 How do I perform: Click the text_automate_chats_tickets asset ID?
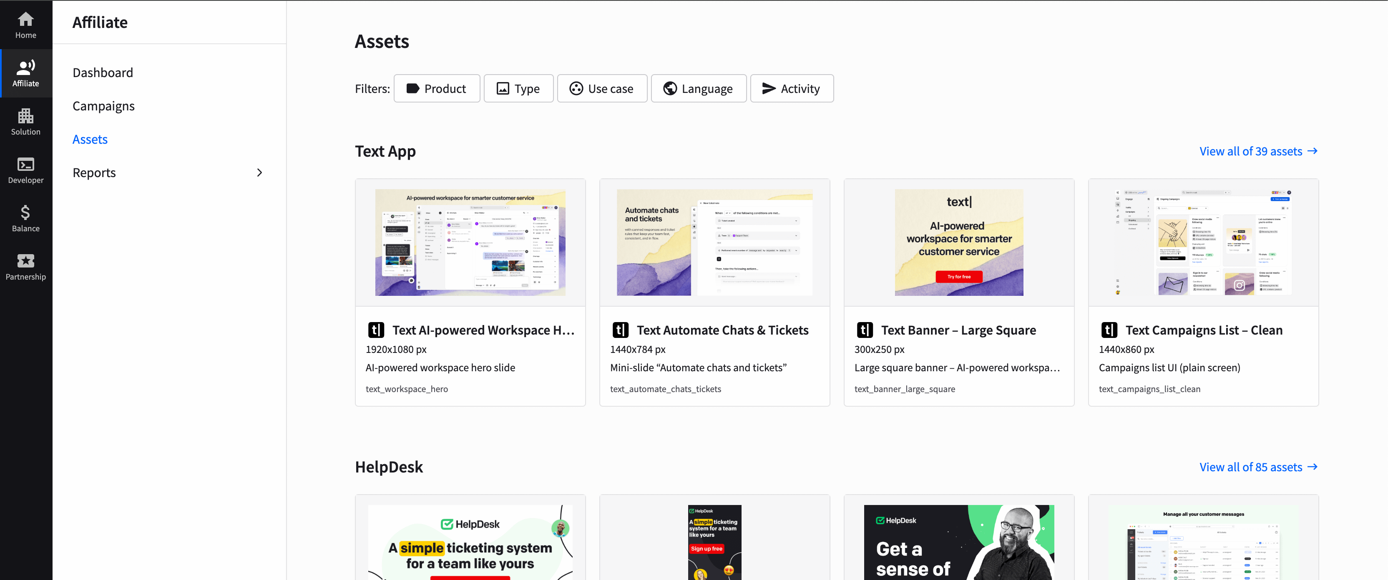pyautogui.click(x=666, y=388)
